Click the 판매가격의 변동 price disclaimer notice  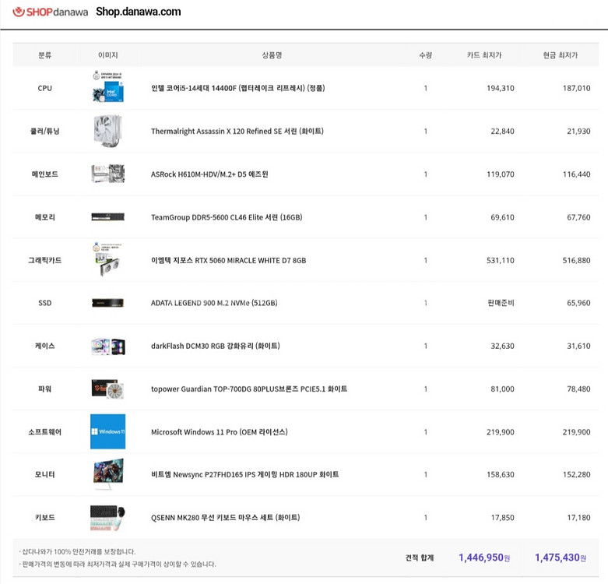[x=117, y=564]
